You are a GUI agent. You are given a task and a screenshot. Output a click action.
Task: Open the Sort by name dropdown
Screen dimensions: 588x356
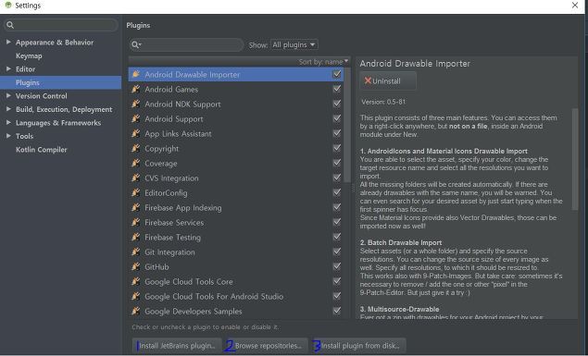323,62
